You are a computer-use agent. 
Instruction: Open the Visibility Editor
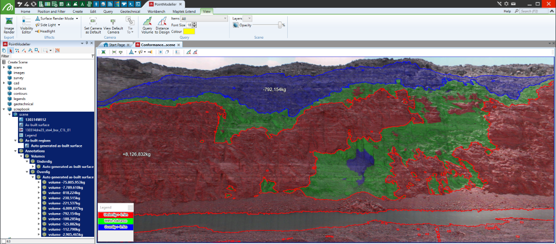point(26,25)
